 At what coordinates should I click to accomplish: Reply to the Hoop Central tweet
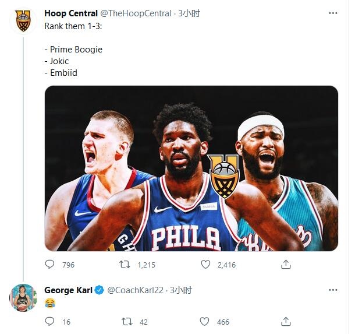pyautogui.click(x=50, y=265)
